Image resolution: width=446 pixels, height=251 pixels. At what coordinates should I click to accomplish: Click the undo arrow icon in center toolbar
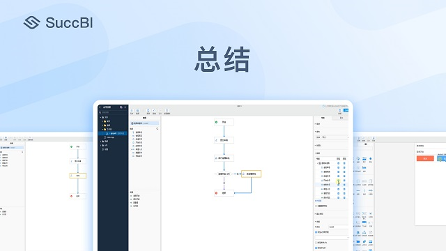(x=154, y=110)
